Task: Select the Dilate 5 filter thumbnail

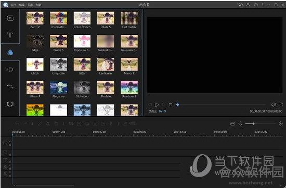Action: coord(106,18)
